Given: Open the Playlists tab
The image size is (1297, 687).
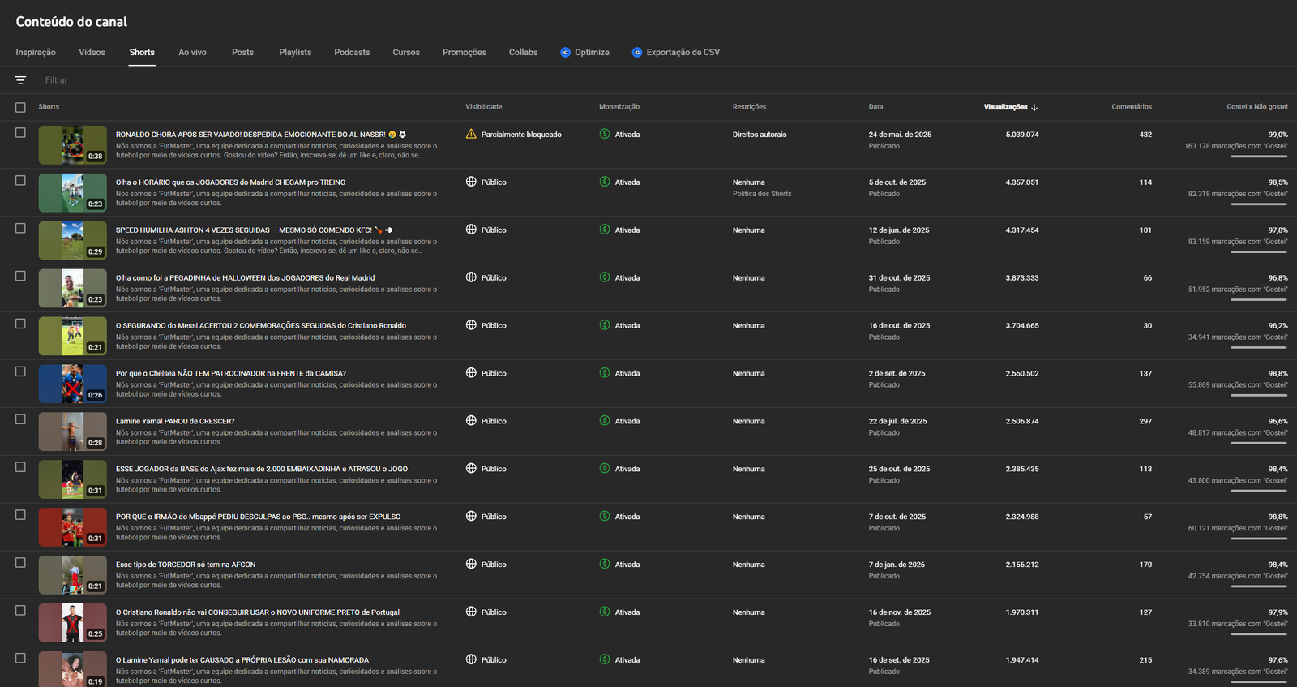Looking at the screenshot, I should coord(295,53).
